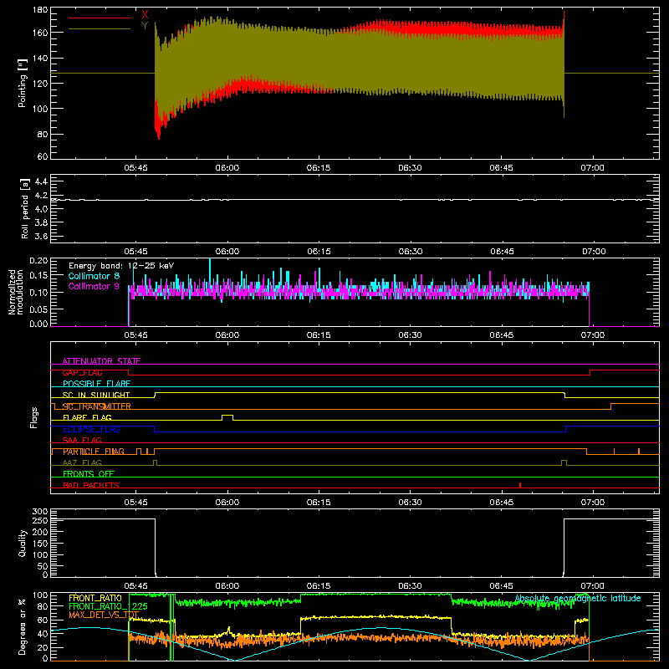669x669 pixels.
Task: Click 06:45 time label under Flags plot
Action: coord(501,503)
